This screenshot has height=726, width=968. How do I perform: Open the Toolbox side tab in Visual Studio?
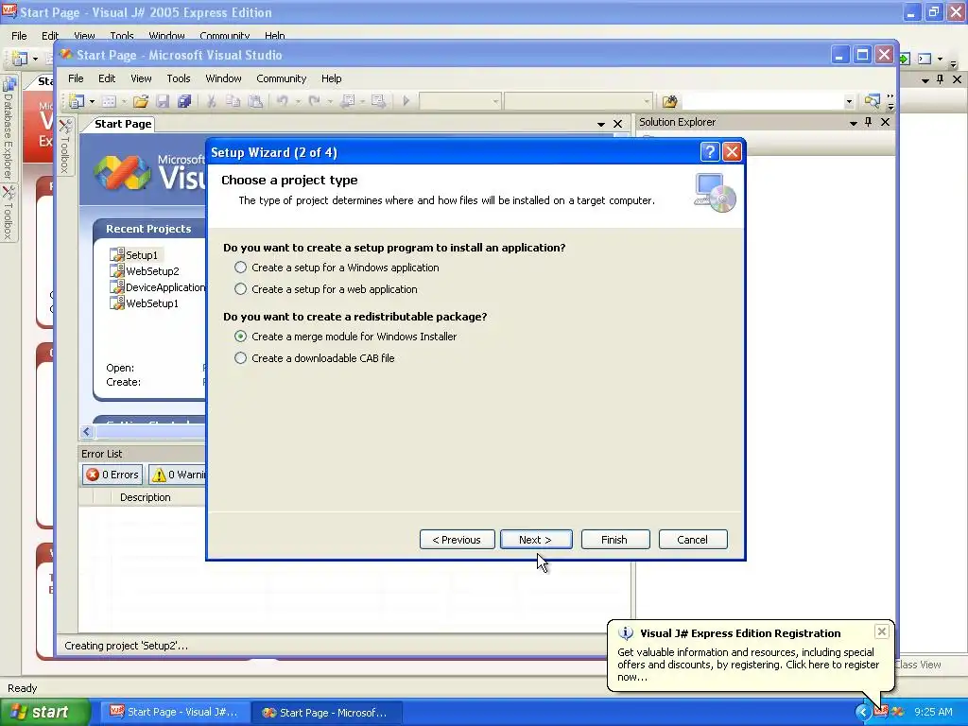click(65, 146)
